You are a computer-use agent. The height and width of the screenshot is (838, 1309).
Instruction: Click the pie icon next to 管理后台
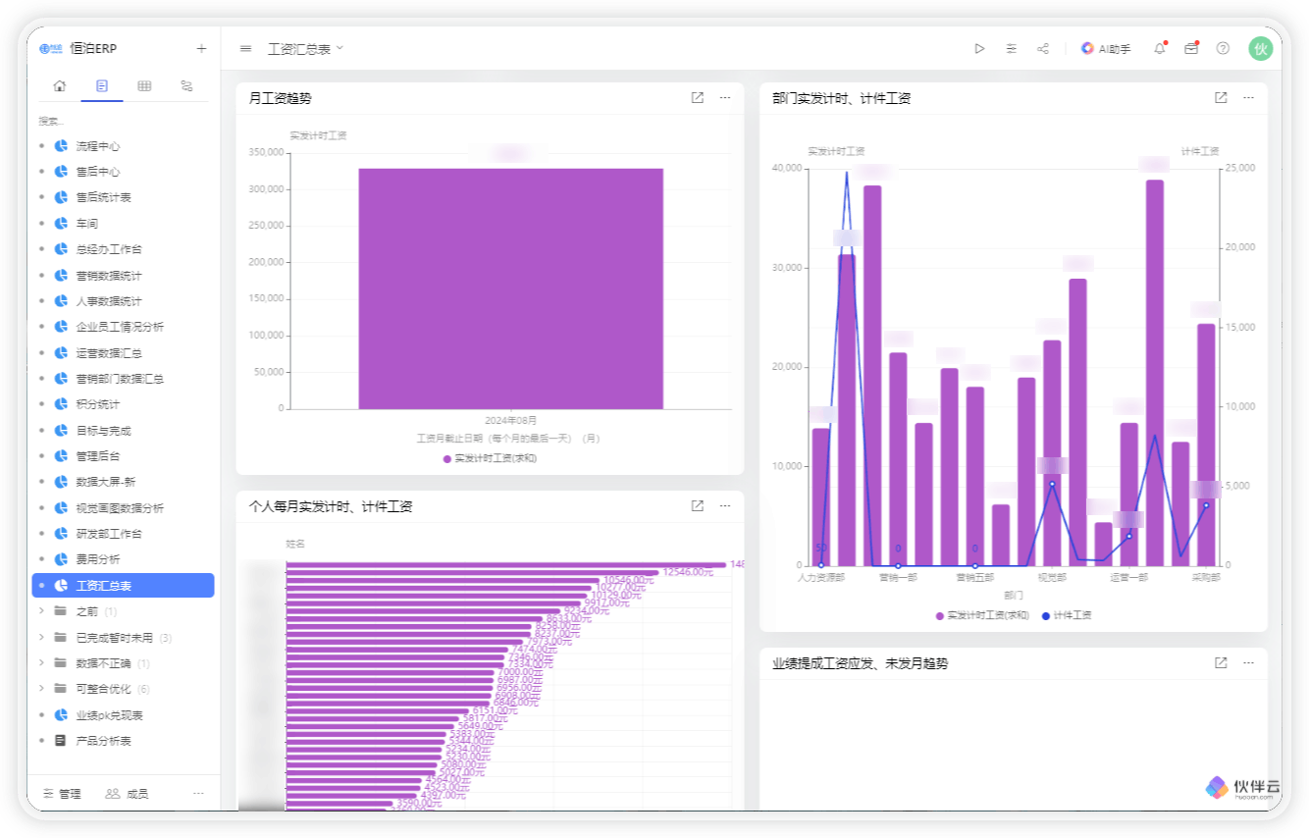pos(61,456)
